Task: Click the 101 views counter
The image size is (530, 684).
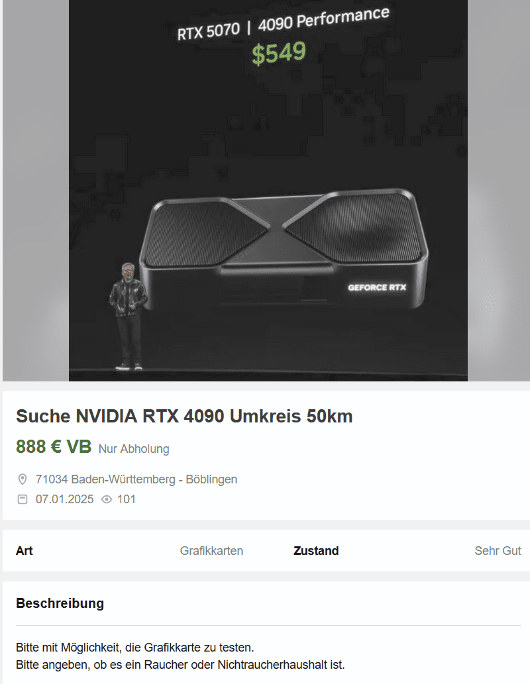Action: [x=126, y=499]
